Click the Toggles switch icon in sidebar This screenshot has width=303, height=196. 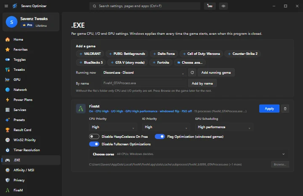point(8,59)
